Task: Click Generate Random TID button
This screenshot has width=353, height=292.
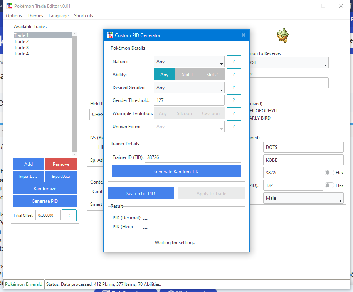Action: [176, 172]
